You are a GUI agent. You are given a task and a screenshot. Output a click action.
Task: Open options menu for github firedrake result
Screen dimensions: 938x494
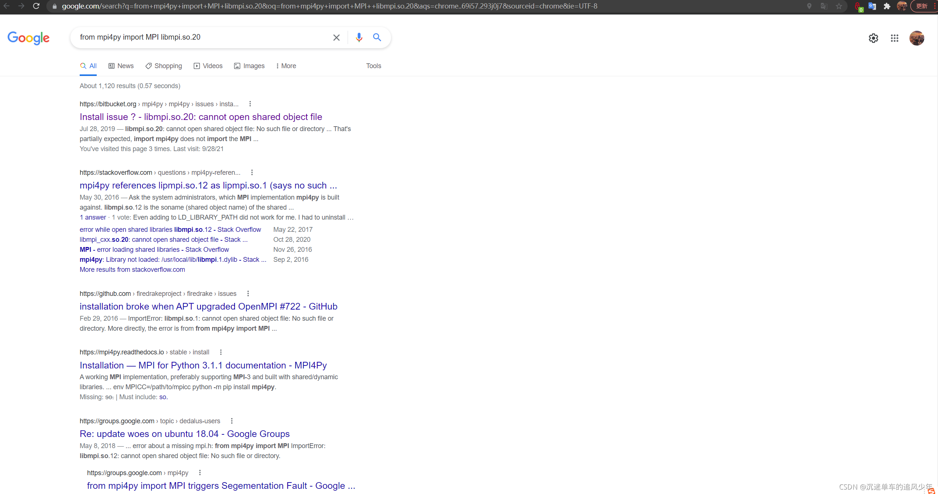pyautogui.click(x=248, y=294)
